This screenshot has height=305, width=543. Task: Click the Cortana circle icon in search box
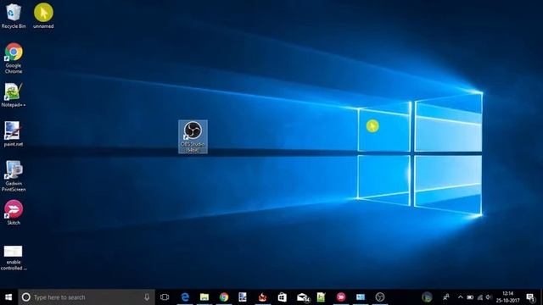[x=26, y=297]
